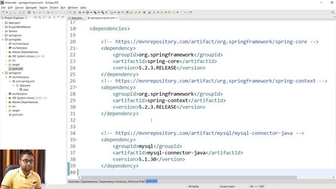Viewport: 336px width, 189px height.
Task: Open the Dependency Hierarchy tab
Action: click(x=113, y=182)
